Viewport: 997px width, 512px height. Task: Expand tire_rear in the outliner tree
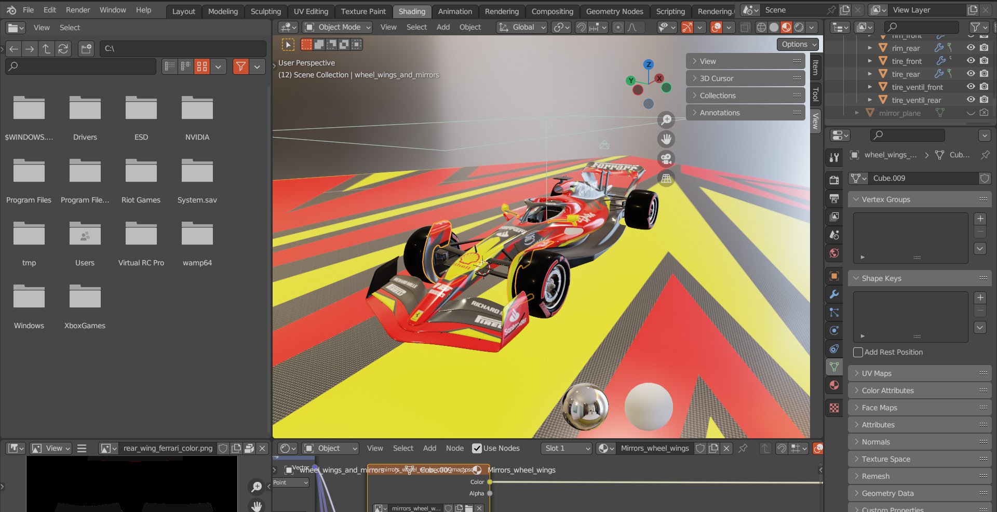pos(870,74)
